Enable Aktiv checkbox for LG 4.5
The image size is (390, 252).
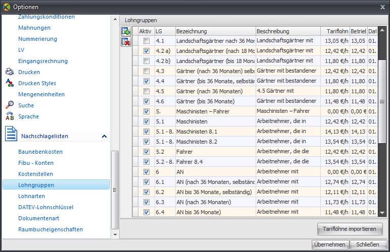coord(147,91)
